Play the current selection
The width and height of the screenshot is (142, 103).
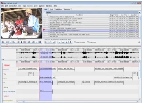tap(46, 42)
